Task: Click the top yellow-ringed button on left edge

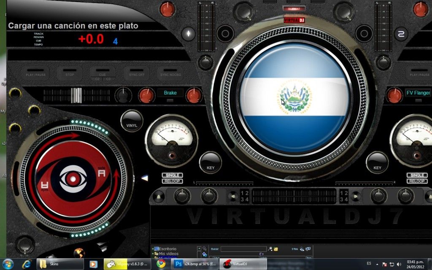Action: pos(15,93)
